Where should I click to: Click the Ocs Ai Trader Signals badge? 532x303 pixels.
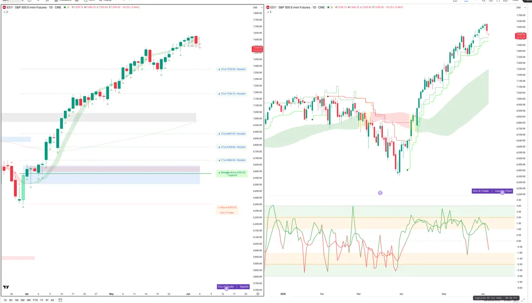pos(234,287)
